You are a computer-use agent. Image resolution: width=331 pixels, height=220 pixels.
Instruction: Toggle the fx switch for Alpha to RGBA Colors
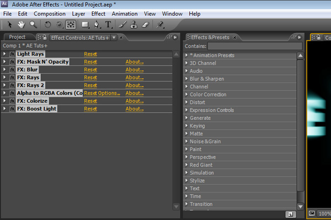(x=12, y=93)
